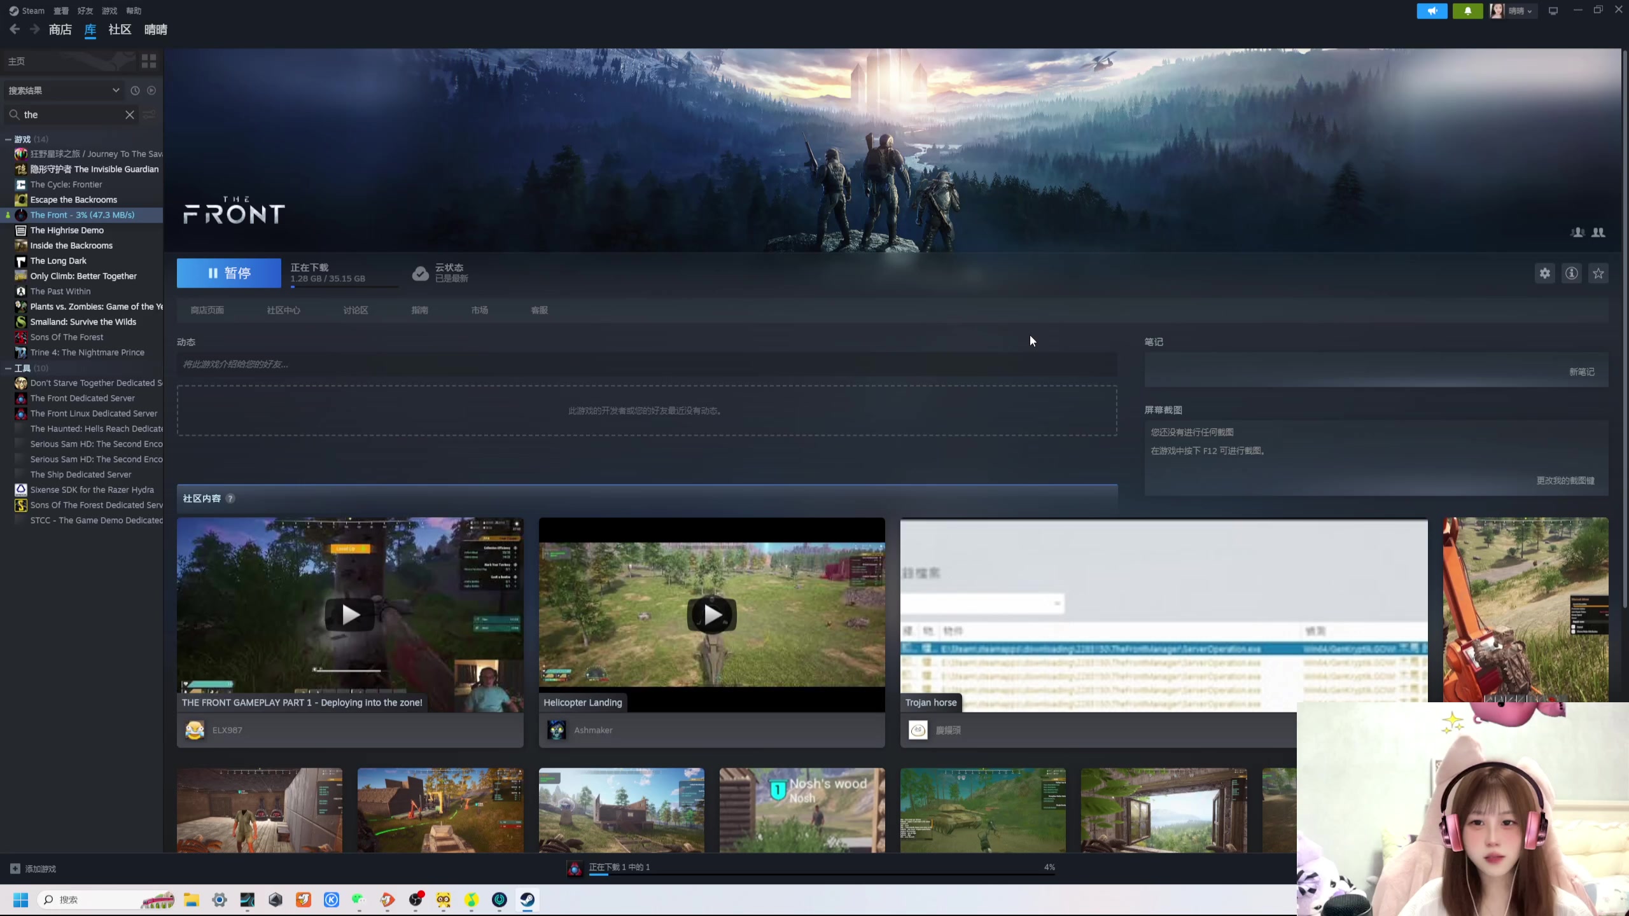Click the 添加游戏 plus icon
The width and height of the screenshot is (1629, 916).
pos(15,868)
